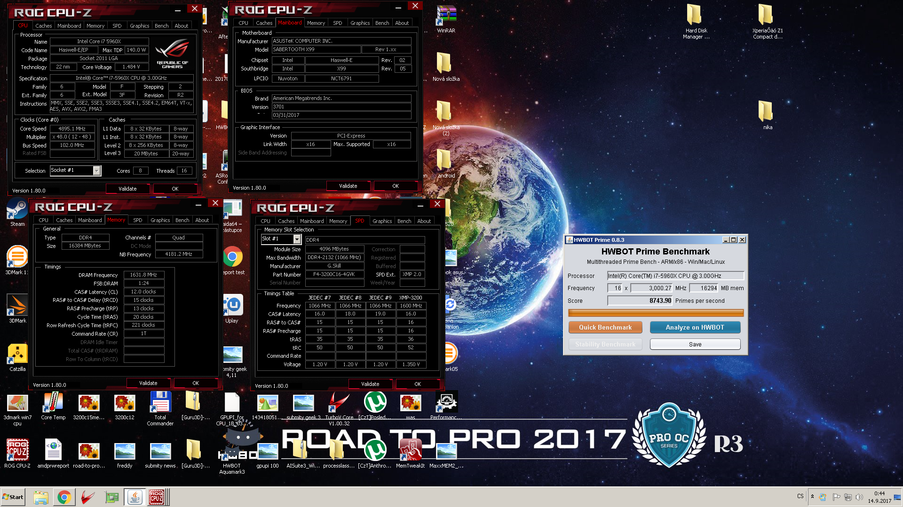Viewport: 903px width, 507px height.
Task: Launch the Uplay desktop shortcut
Action: 232,308
